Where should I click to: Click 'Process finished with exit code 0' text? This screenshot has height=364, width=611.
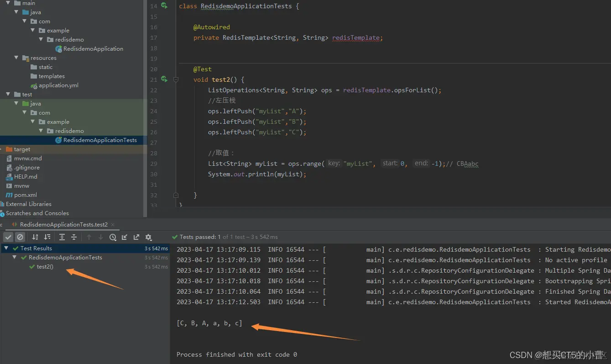tap(237, 354)
